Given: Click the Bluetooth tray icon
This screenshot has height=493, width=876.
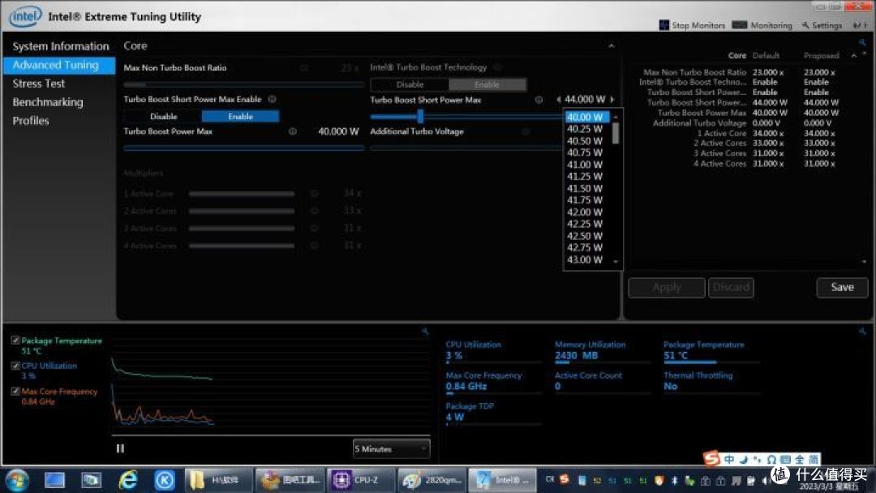Looking at the screenshot, I should point(674,480).
